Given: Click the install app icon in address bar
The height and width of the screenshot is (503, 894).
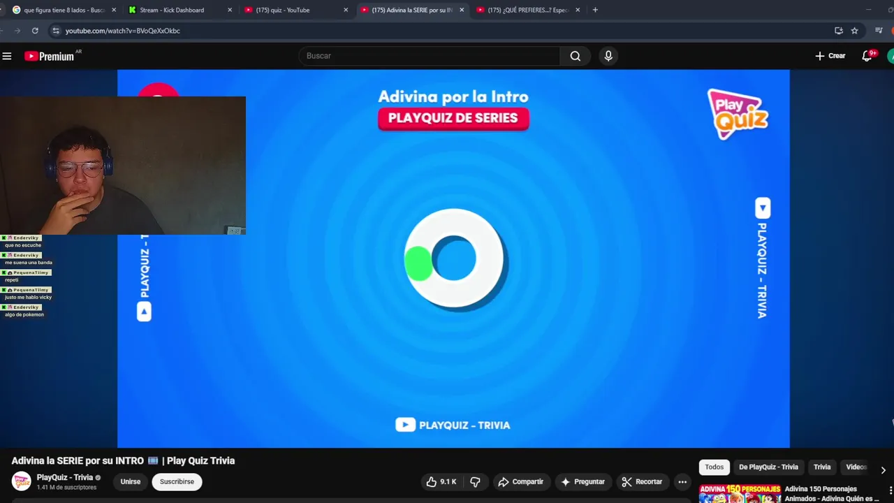Looking at the screenshot, I should tap(839, 31).
